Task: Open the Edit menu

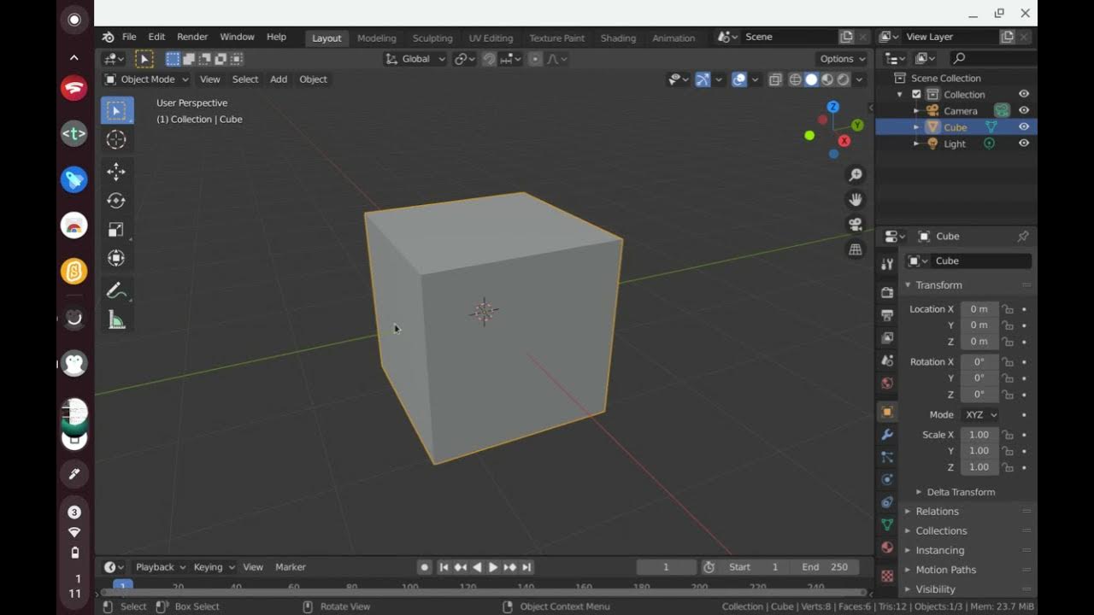Action: 156,38
